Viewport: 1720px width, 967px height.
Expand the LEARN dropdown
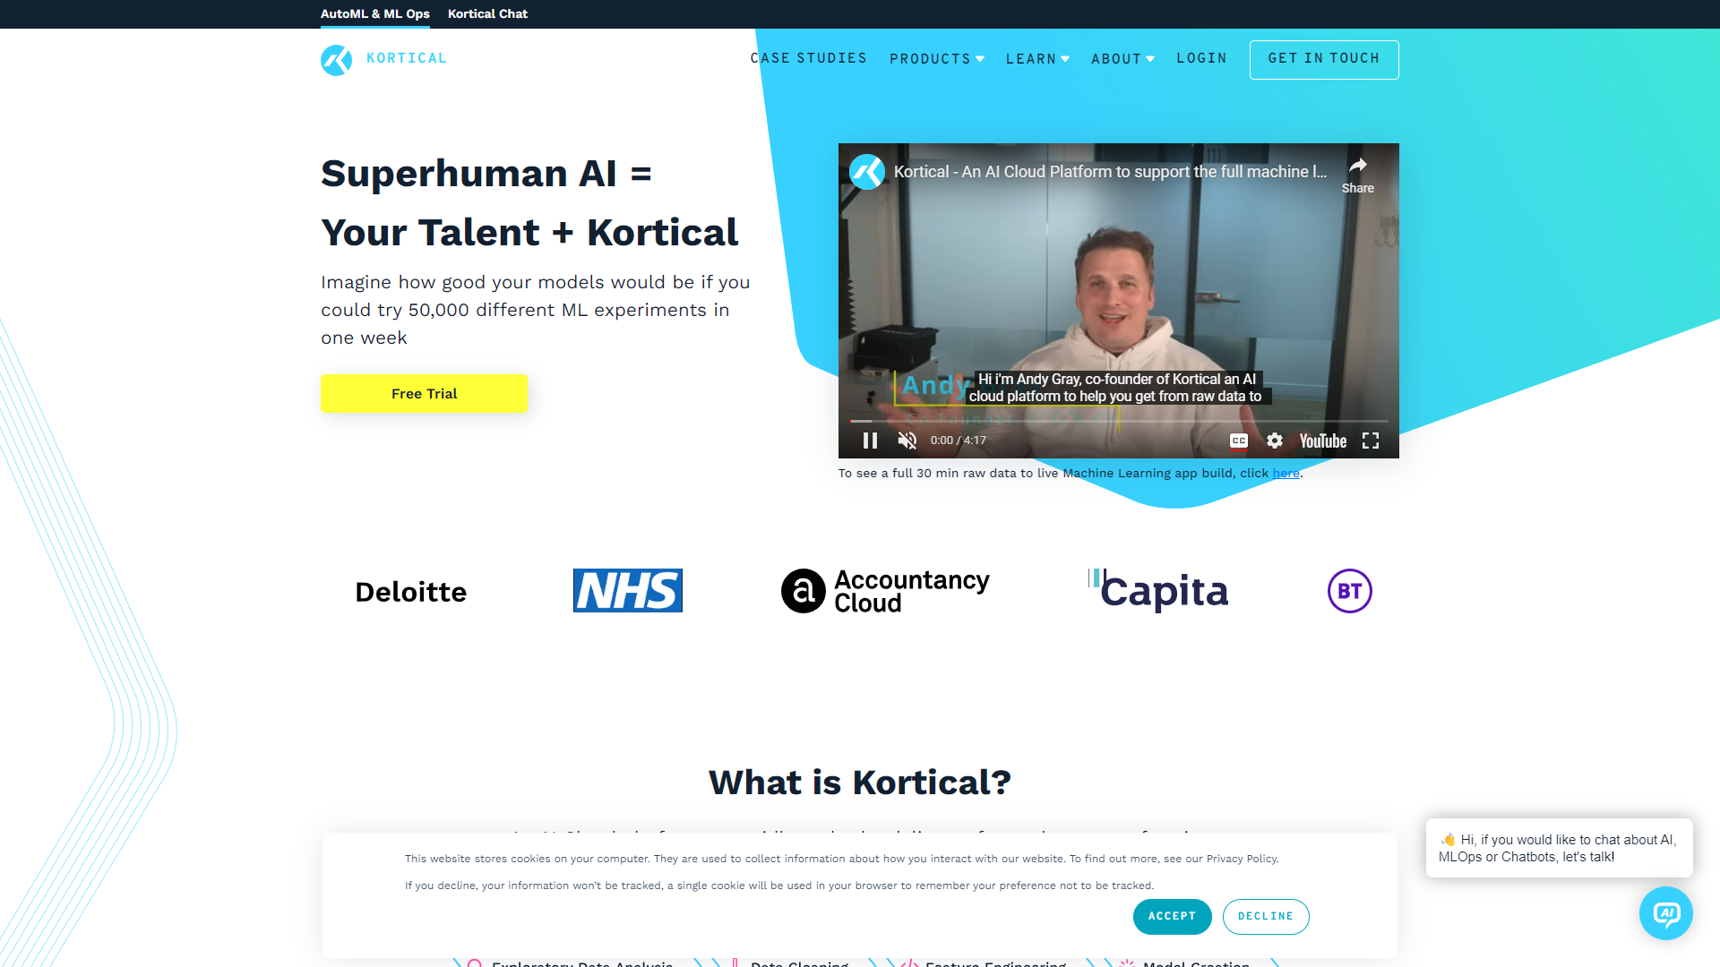[1036, 59]
